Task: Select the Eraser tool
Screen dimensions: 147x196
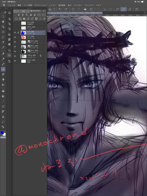Action: pyautogui.click(x=3, y=80)
